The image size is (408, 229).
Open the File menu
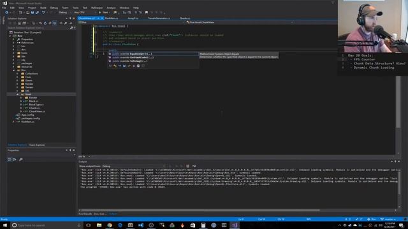[4, 8]
